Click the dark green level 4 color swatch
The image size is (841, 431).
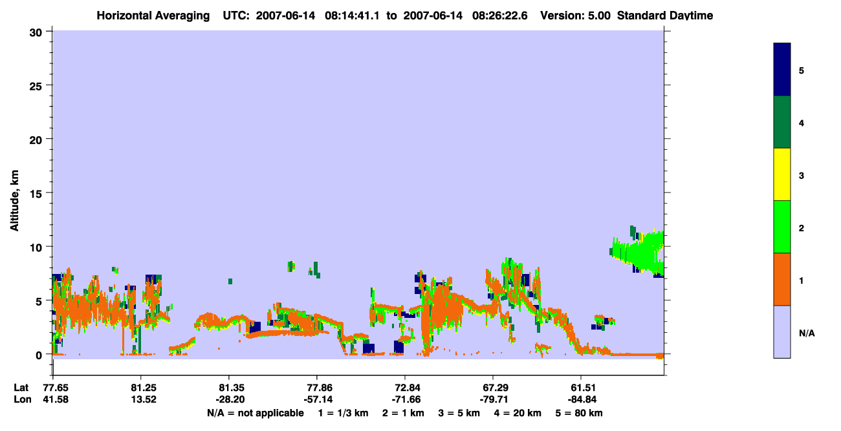782,122
